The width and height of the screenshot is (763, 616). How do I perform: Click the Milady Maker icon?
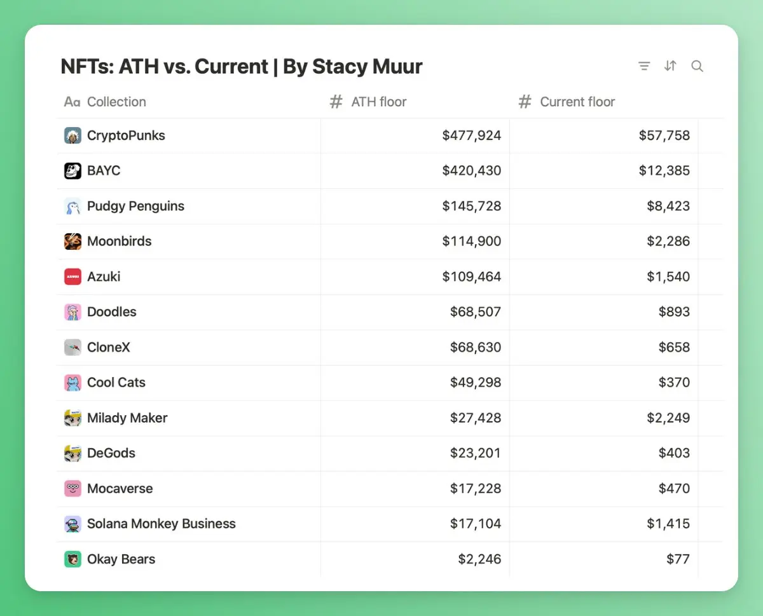point(72,418)
